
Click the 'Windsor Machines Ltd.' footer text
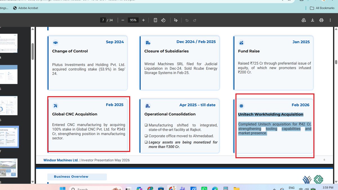point(61,160)
